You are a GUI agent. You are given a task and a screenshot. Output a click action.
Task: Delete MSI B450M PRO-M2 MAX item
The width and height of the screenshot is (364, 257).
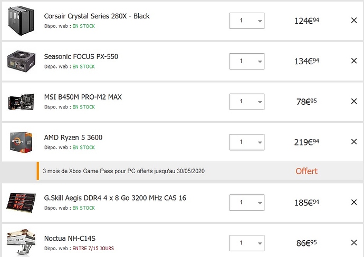353,101
